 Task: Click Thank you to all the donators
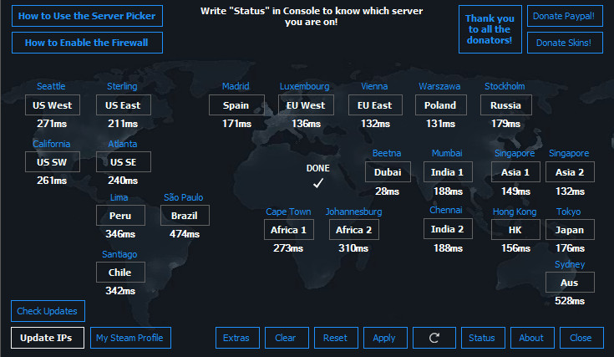point(490,29)
